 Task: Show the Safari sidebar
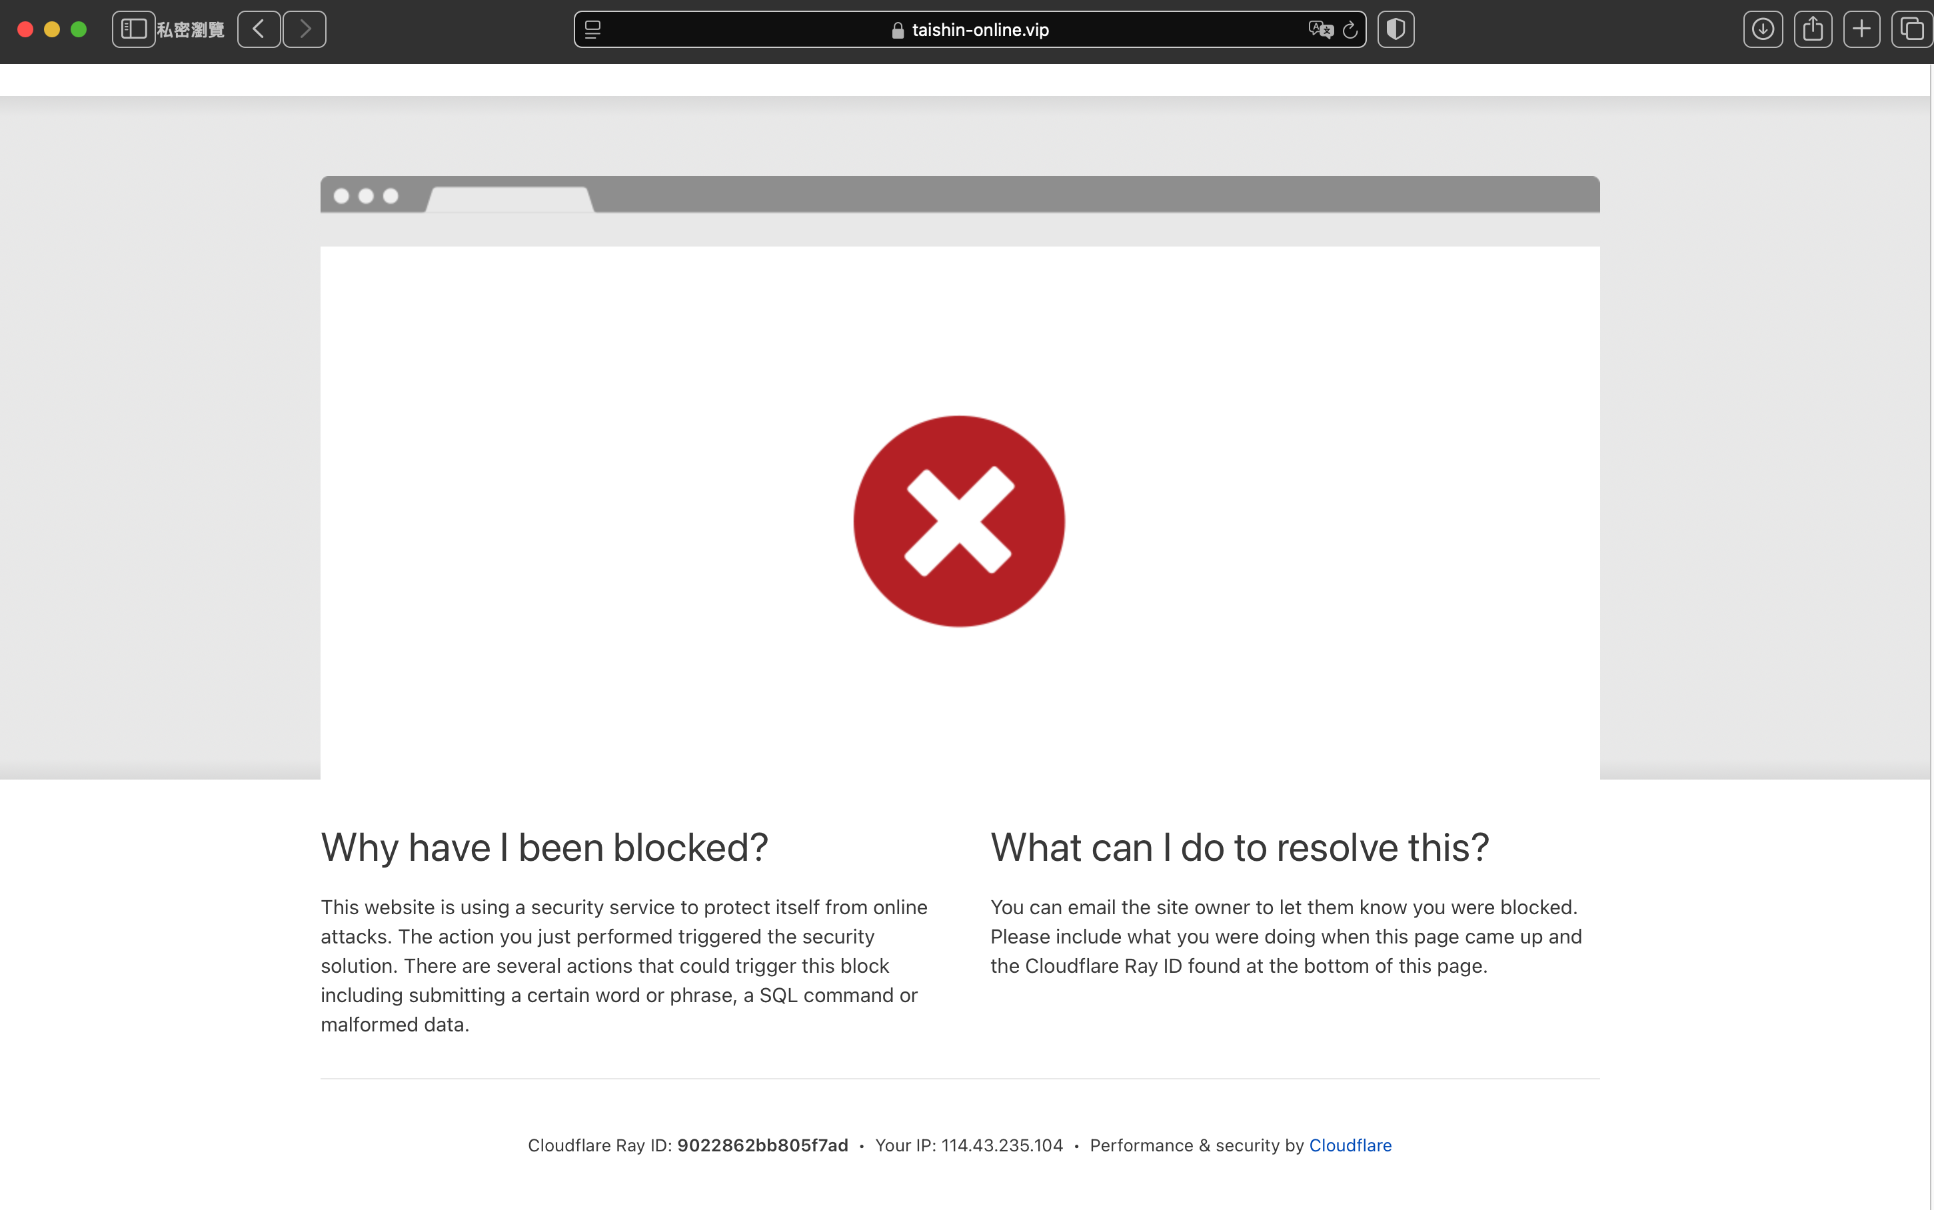tap(134, 29)
